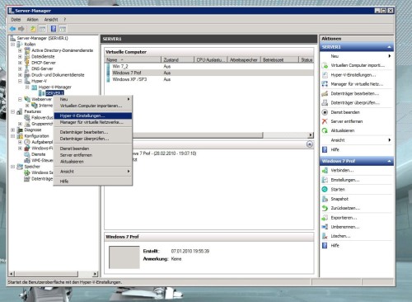Sort by the Name column header
The height and width of the screenshot is (302, 412).
[x=133, y=59]
